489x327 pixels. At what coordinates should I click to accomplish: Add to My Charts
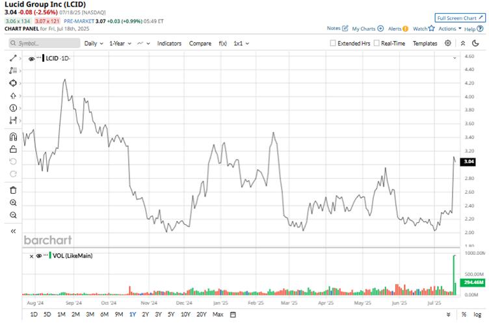click(x=367, y=29)
